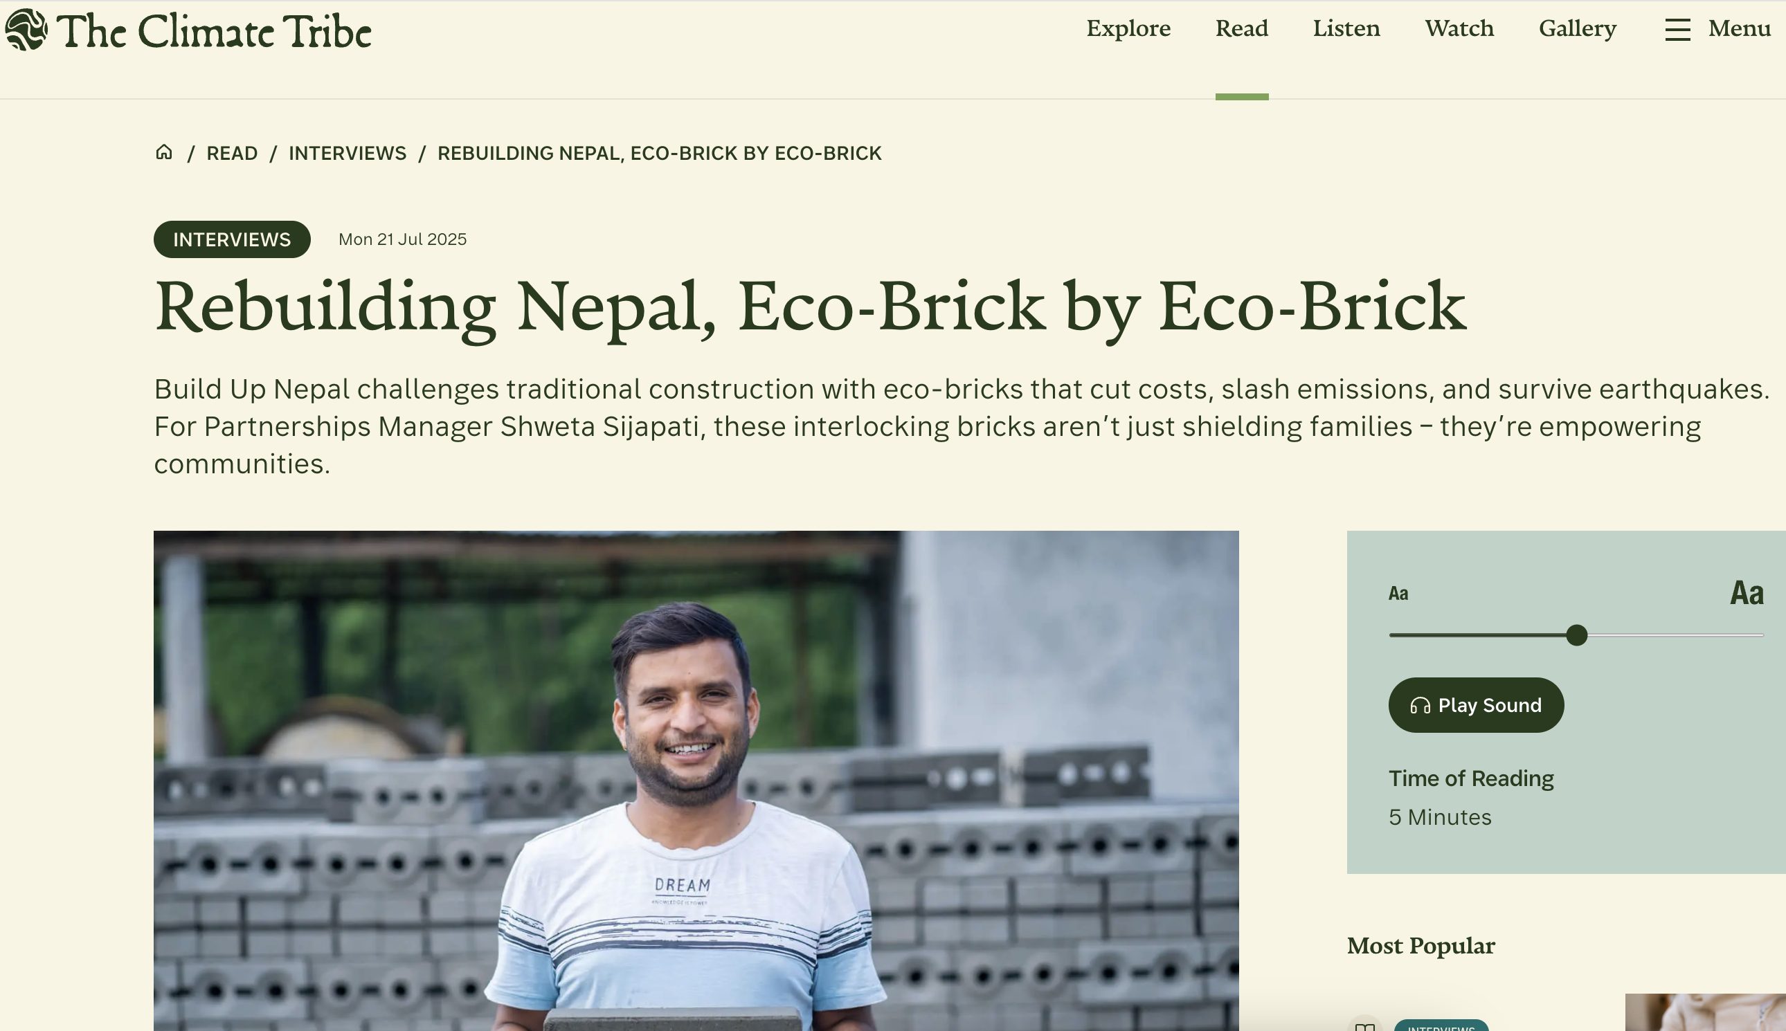1786x1031 pixels.
Task: Open the Explore navigation item
Action: 1128,28
